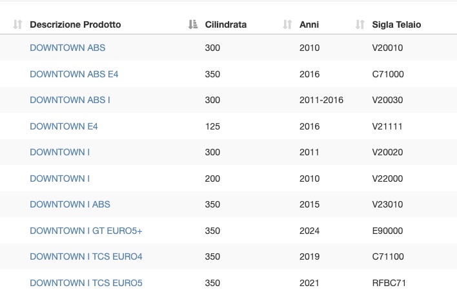Open the DOWNTOWN I ABS link
This screenshot has height=299, width=457.
70,204
